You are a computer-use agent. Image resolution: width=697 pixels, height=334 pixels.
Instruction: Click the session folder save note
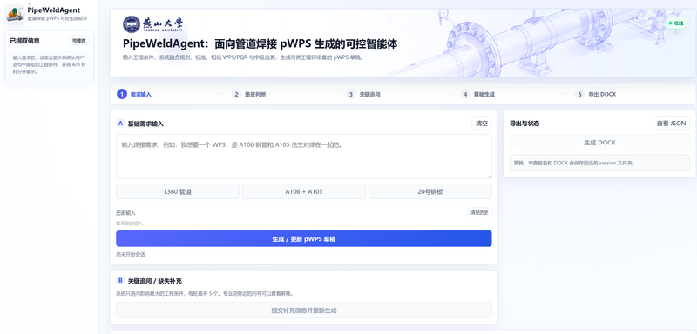point(599,163)
